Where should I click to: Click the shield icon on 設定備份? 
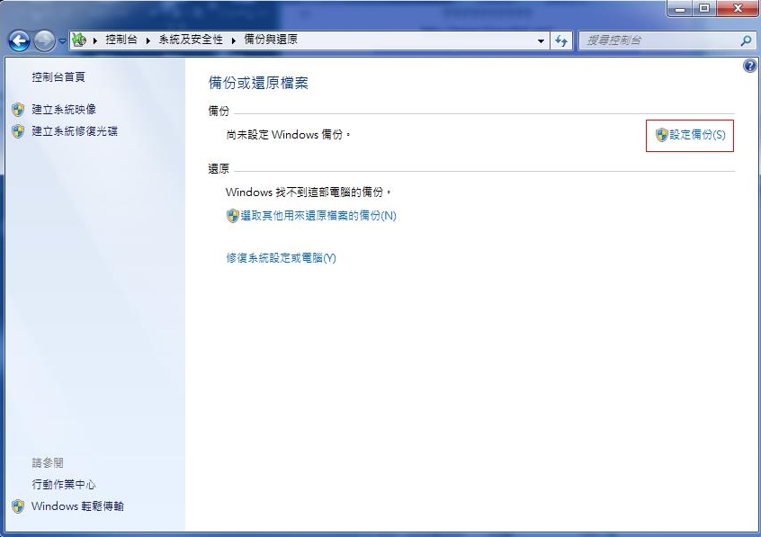pyautogui.click(x=661, y=135)
